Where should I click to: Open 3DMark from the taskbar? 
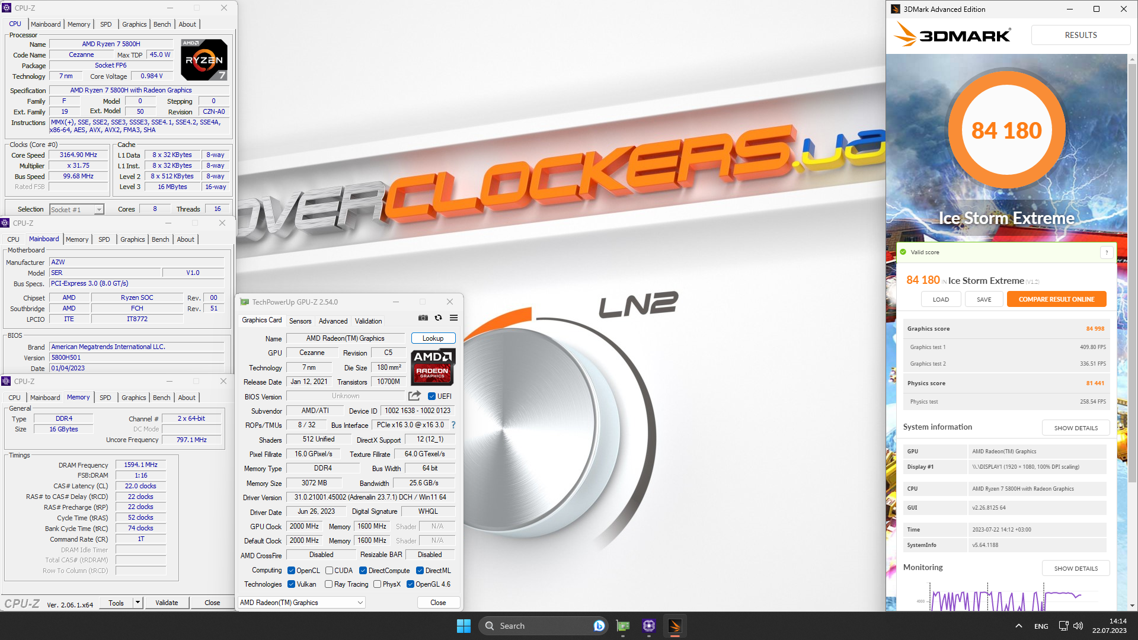tap(675, 626)
